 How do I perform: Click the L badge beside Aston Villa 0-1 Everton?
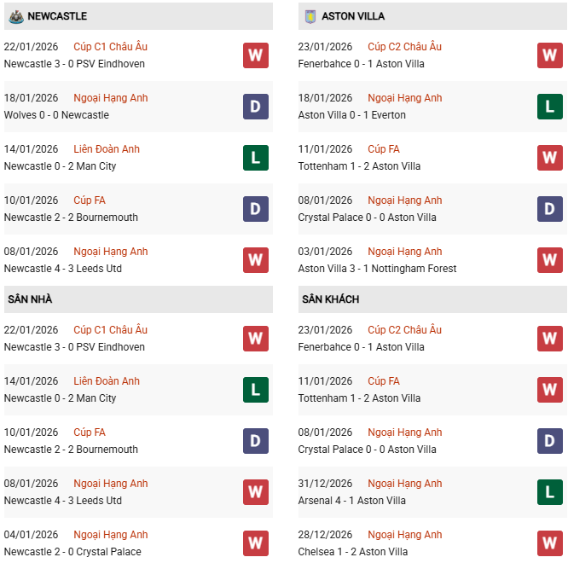click(x=550, y=107)
